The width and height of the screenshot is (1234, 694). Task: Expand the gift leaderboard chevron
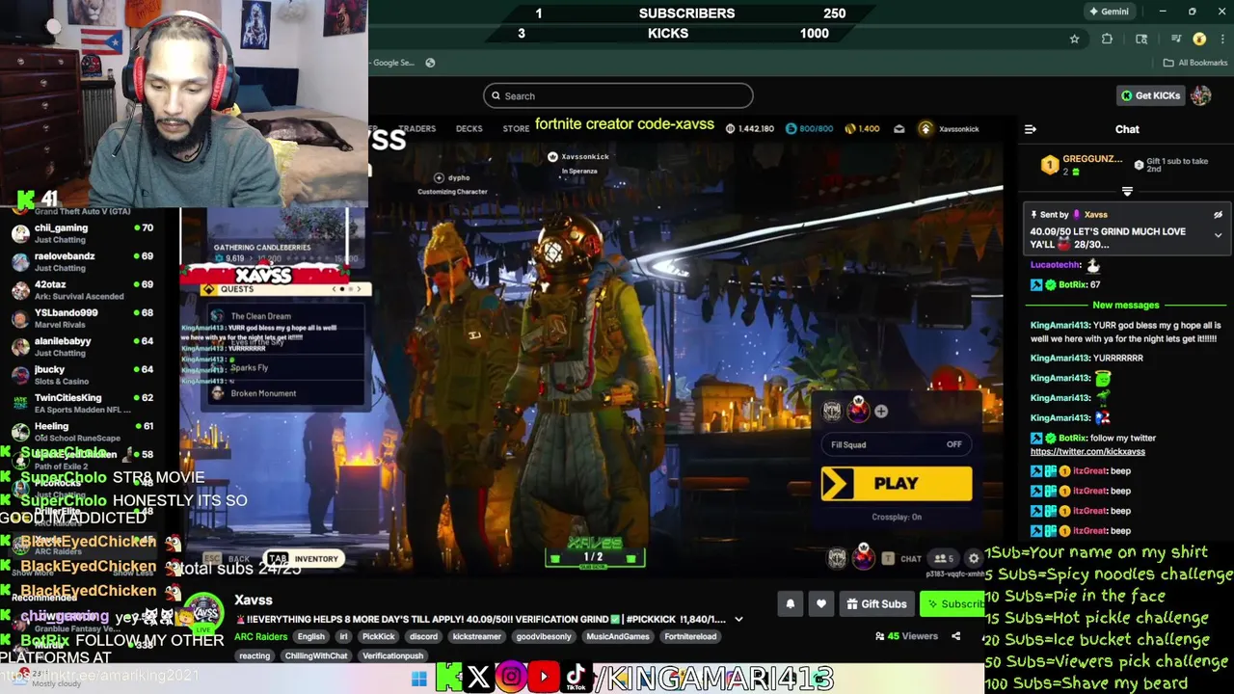[x=1127, y=191]
